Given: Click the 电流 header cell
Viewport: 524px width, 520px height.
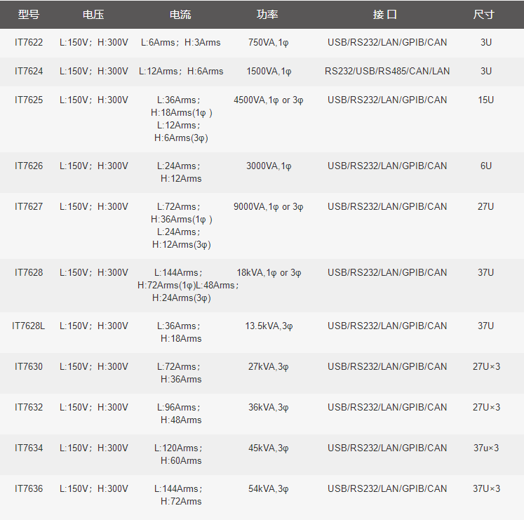Looking at the screenshot, I should point(180,14).
